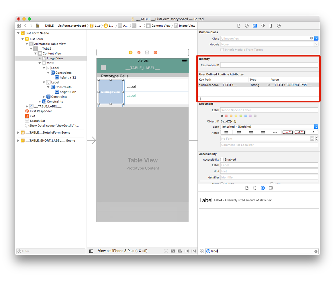The height and width of the screenshot is (284, 335).
Task: Click Notes text color well
Action: [x=287, y=132]
